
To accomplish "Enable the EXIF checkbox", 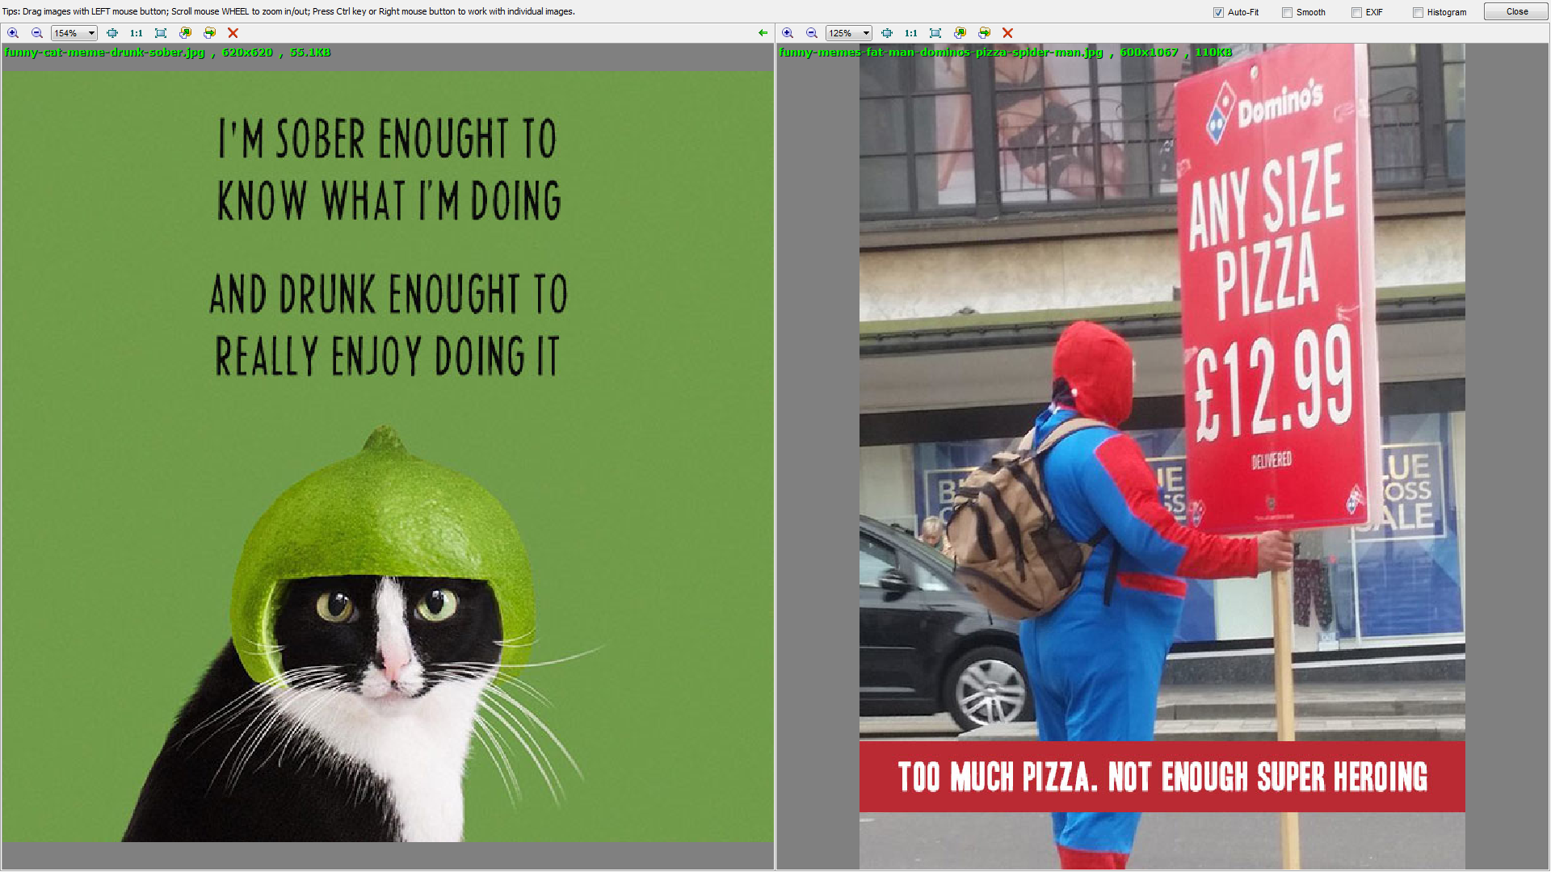I will 1356,12.
